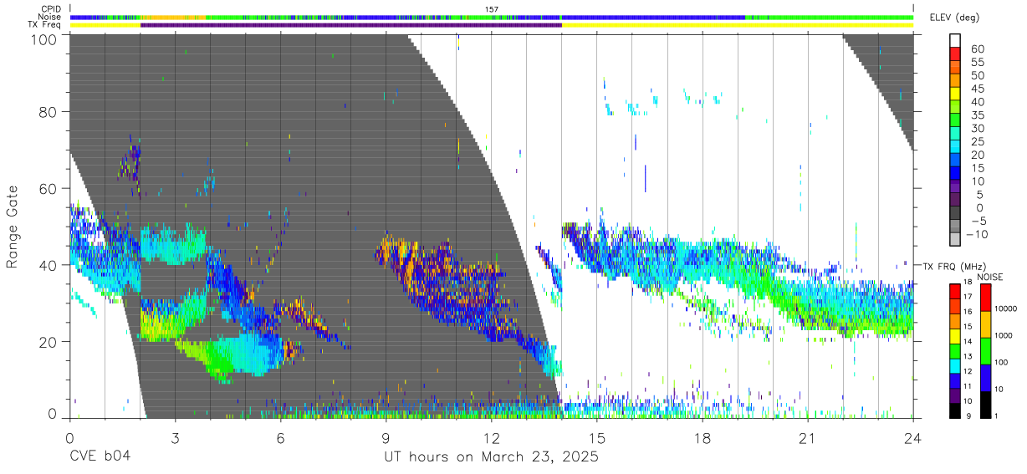Click the TX Freq row label
This screenshot has height=474, width=1027.
coord(45,25)
